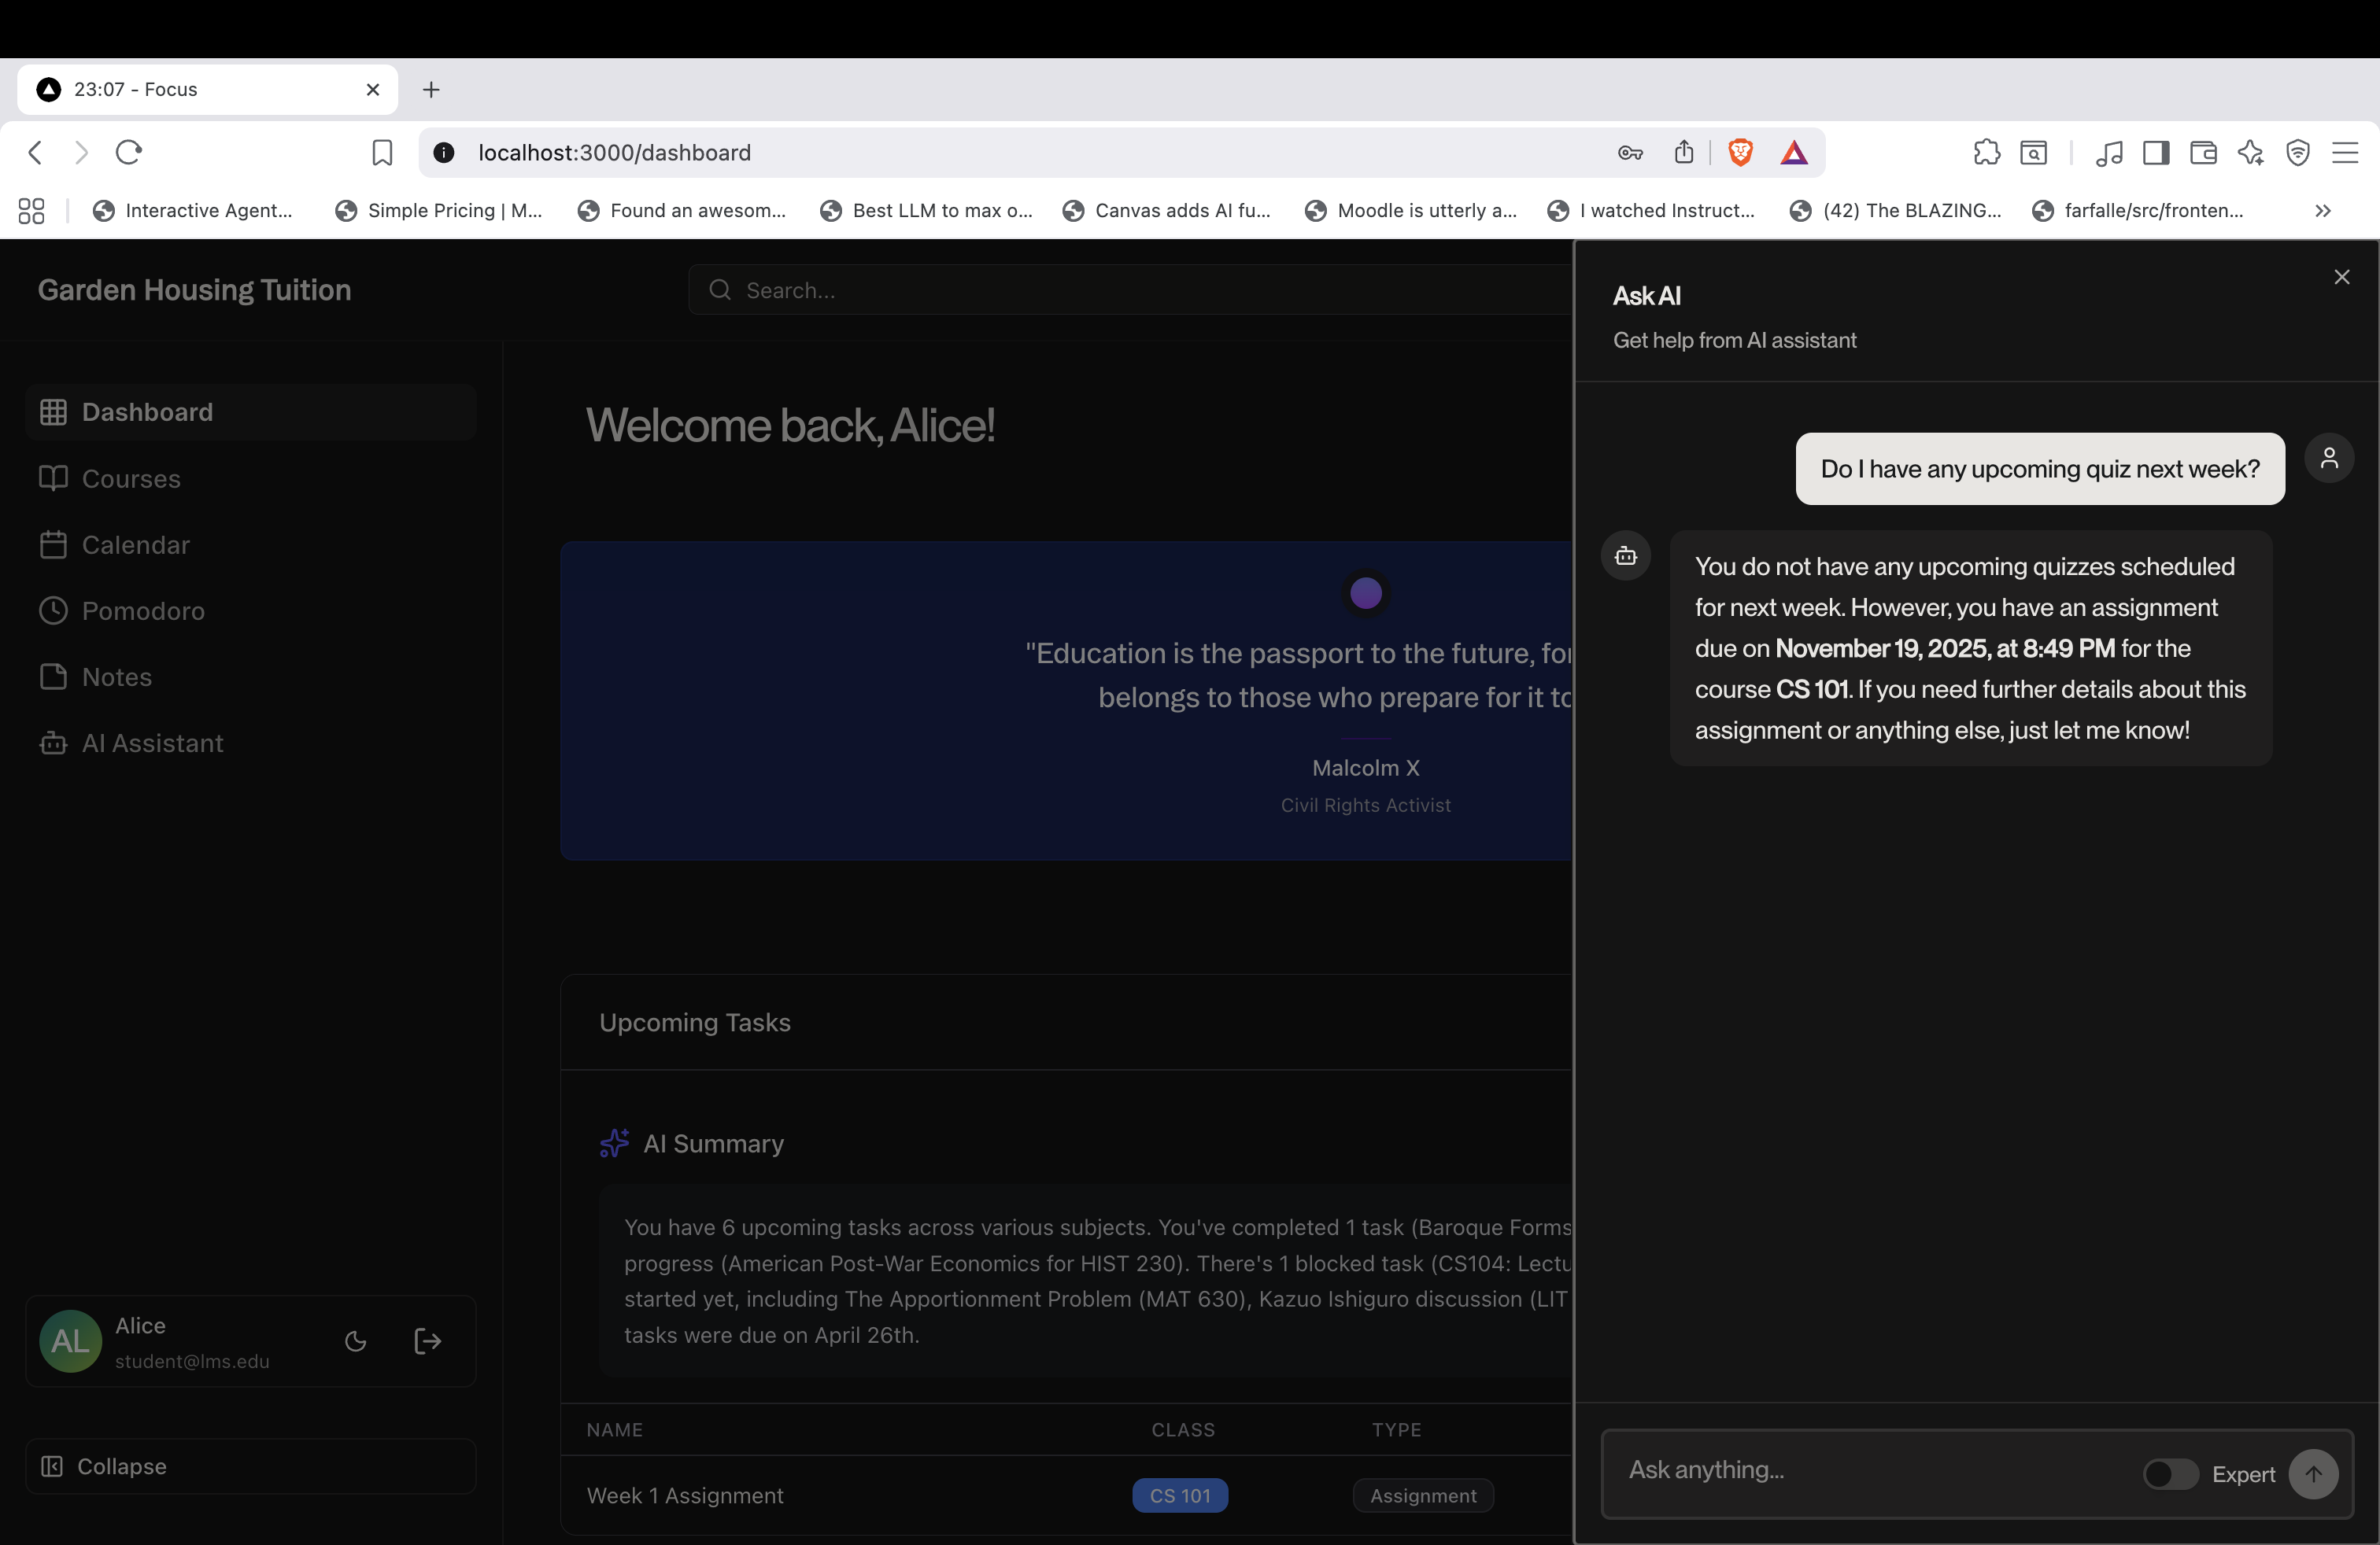Close the Ask AI panel
The height and width of the screenshot is (1545, 2380).
[x=2341, y=277]
